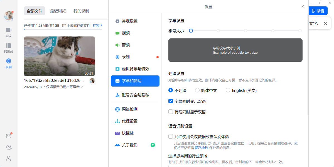Click the user profile avatar at top left
This screenshot has height=167, width=334.
tap(8, 16)
